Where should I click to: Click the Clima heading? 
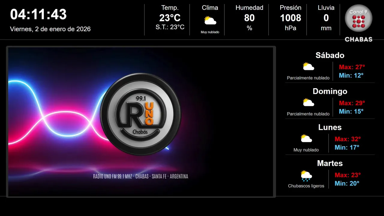click(210, 8)
